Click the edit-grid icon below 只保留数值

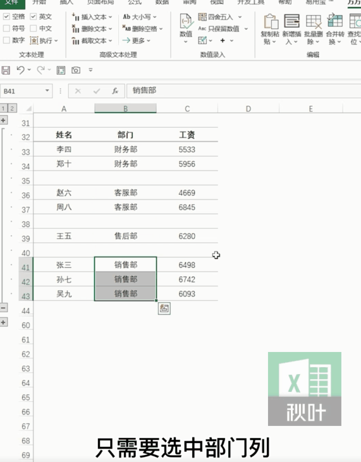click(x=202, y=40)
